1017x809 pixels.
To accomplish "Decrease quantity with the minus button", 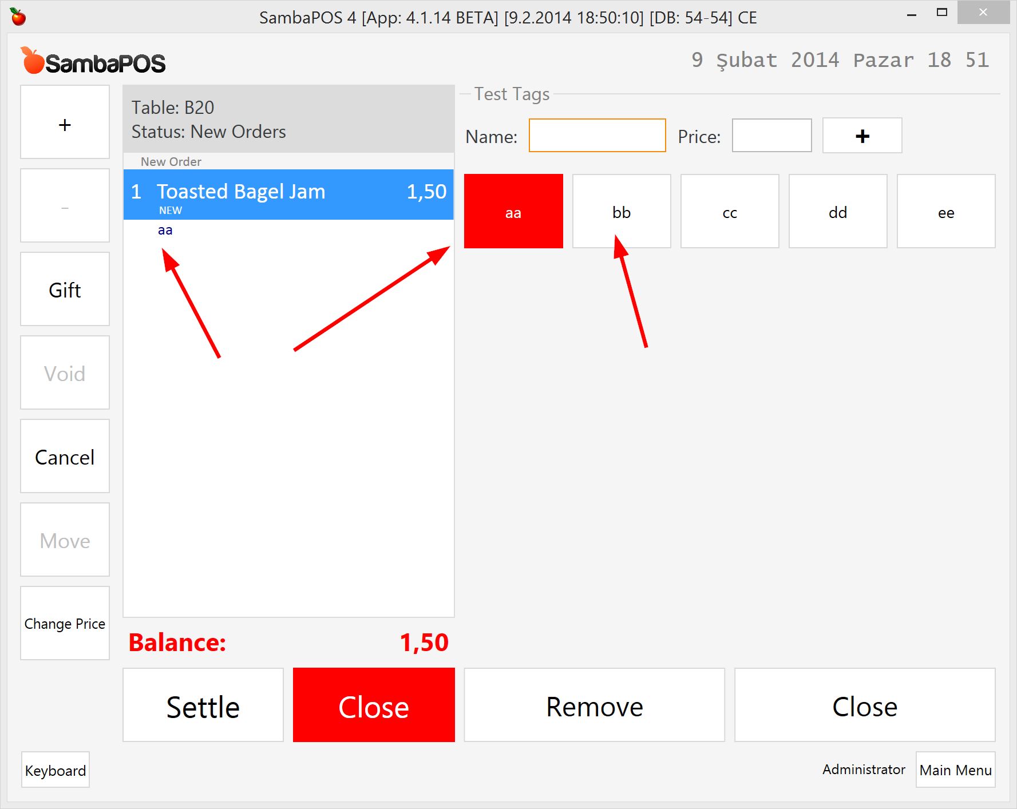I will coord(65,205).
